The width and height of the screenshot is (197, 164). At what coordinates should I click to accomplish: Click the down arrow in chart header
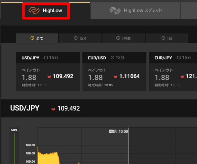53,109
